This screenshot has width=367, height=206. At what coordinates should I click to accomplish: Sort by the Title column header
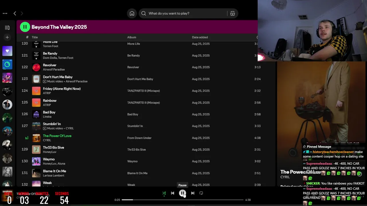click(x=35, y=37)
